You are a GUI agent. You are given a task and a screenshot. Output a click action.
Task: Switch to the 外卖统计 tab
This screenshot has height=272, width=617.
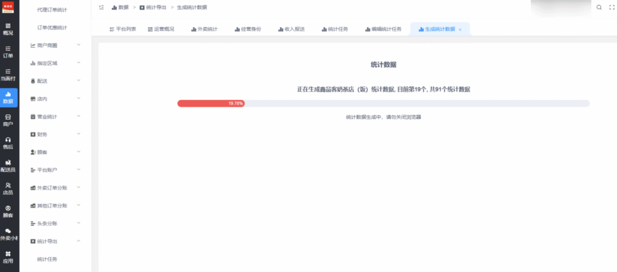(x=204, y=29)
